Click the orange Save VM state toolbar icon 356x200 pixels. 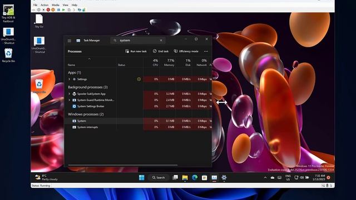pos(53,10)
